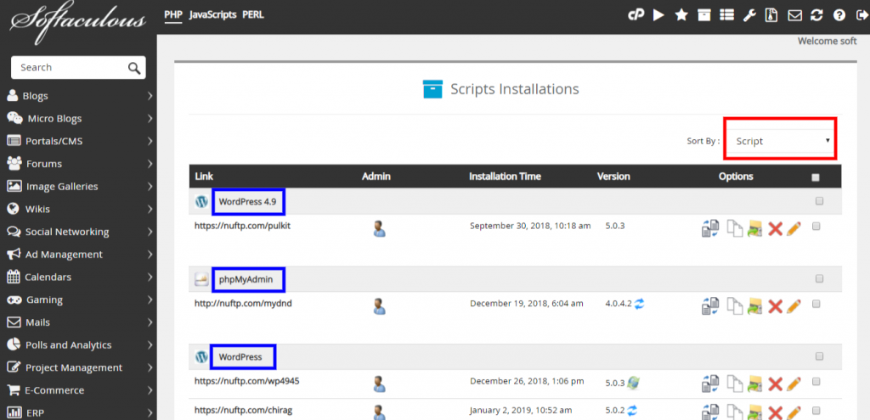Delete the pulkit installation with red X
The height and width of the screenshot is (420, 870).
coord(775,228)
